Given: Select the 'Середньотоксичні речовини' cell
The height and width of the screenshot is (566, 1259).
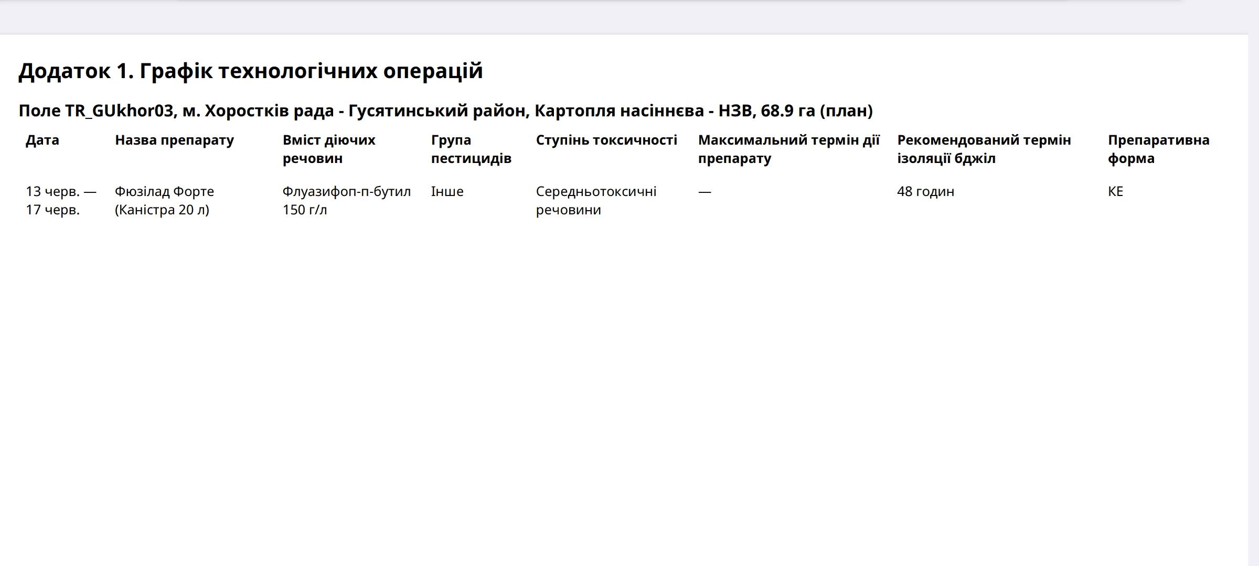Looking at the screenshot, I should pos(596,200).
